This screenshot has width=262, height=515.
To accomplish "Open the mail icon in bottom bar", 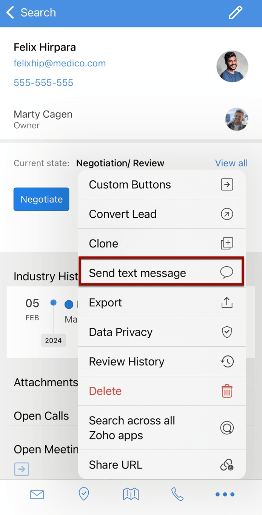I will [x=37, y=494].
